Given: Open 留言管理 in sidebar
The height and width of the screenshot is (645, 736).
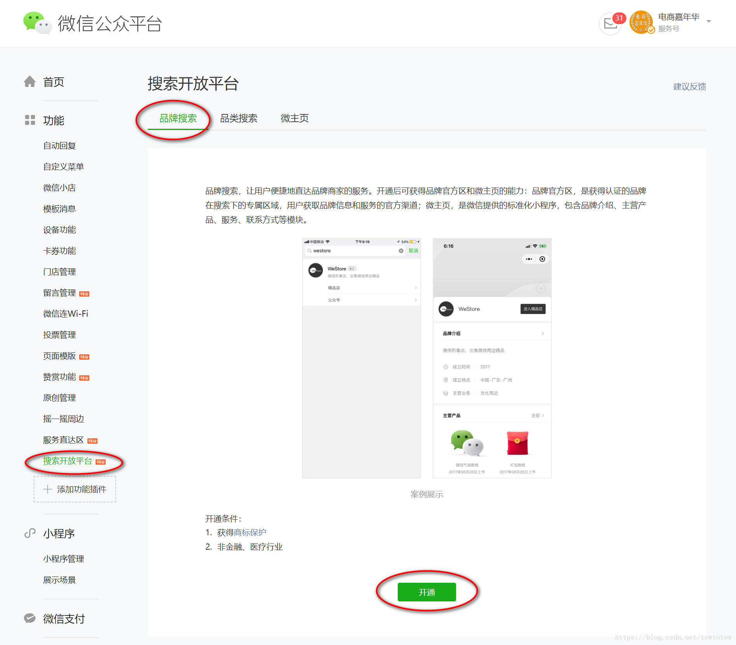Looking at the screenshot, I should [59, 293].
